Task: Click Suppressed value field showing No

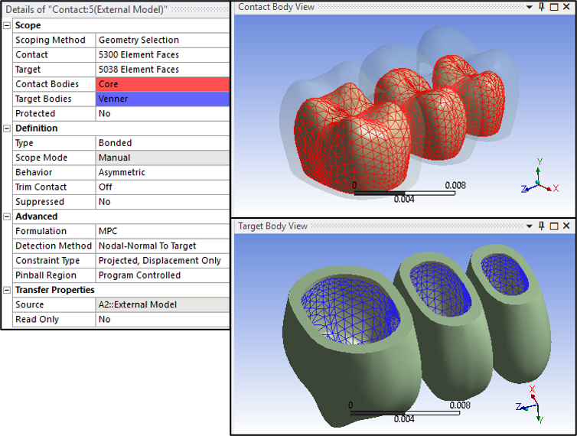Action: 162,202
